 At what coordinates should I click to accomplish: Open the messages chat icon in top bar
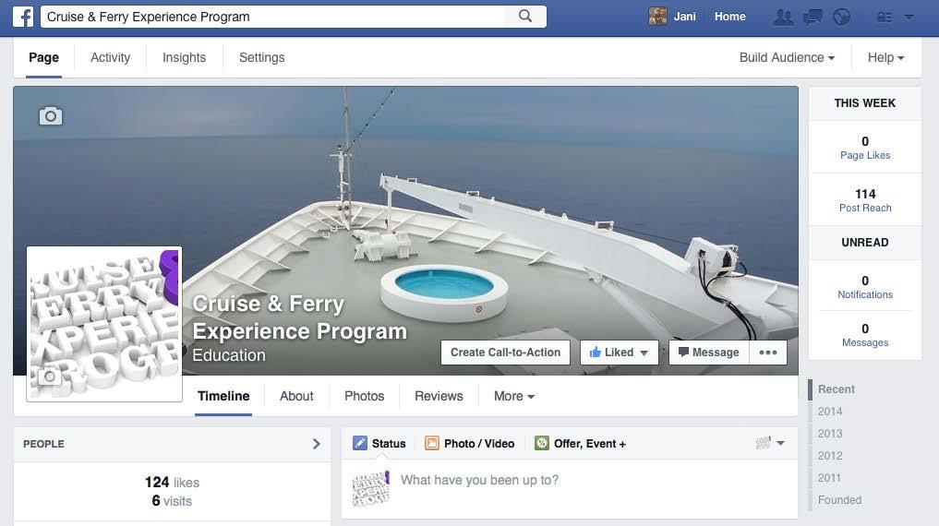coord(812,17)
